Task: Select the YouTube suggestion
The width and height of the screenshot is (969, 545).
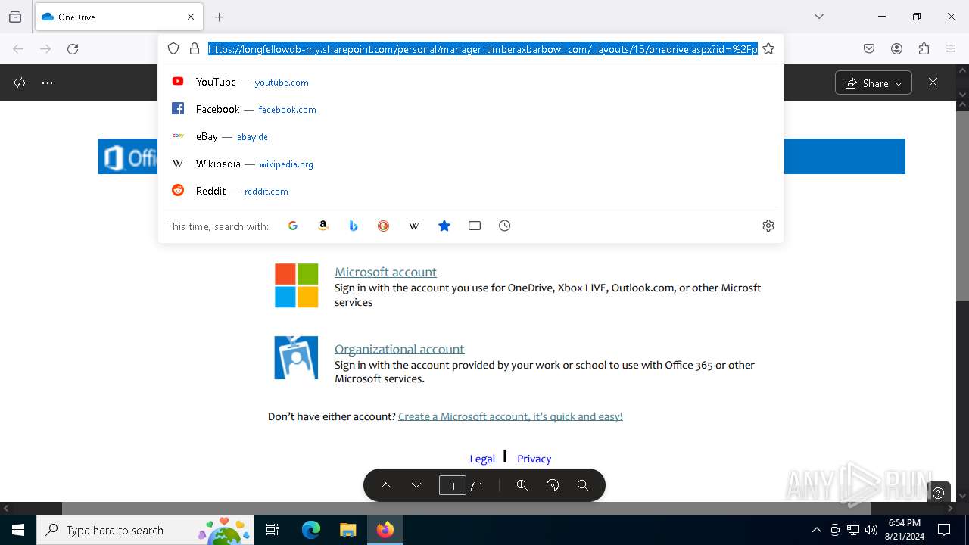Action: coord(471,82)
